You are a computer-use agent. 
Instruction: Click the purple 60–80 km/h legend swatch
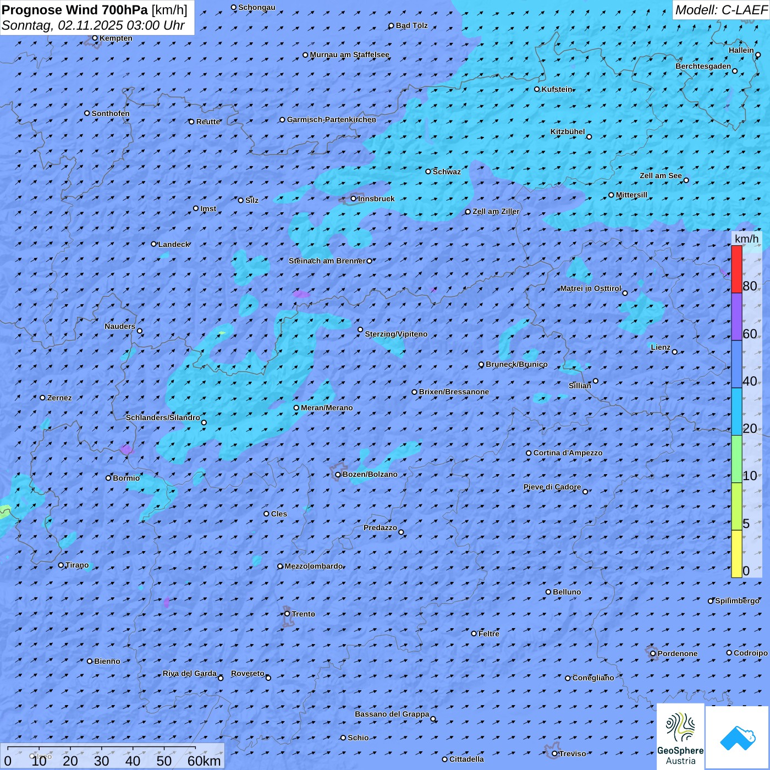[x=736, y=317]
